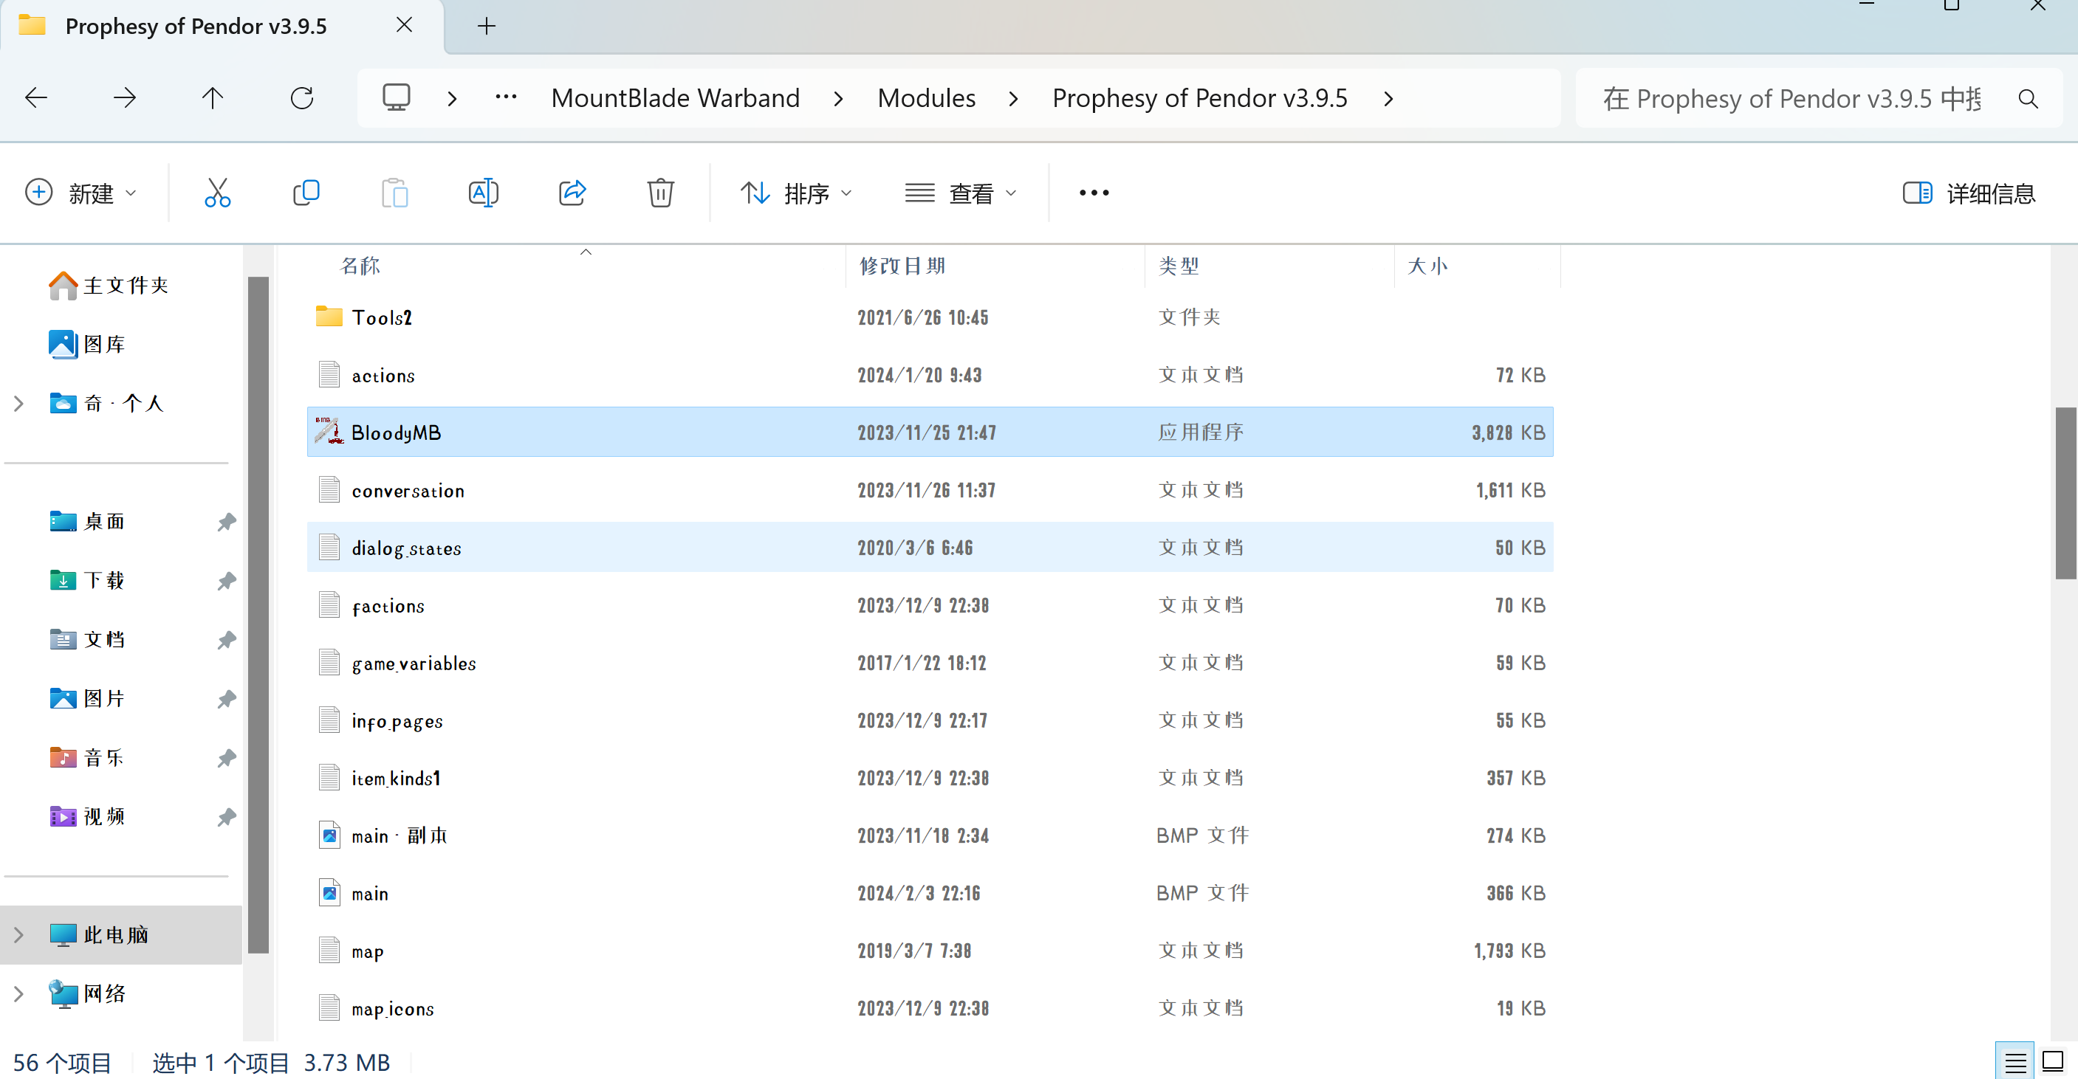Open the 音乐 music folder
This screenshot has width=2078, height=1079.
(87, 758)
